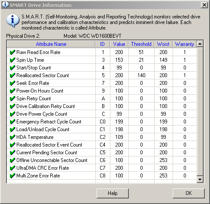Sort by the Threshold column header
Screen dimensions: 210x204
coord(141,44)
